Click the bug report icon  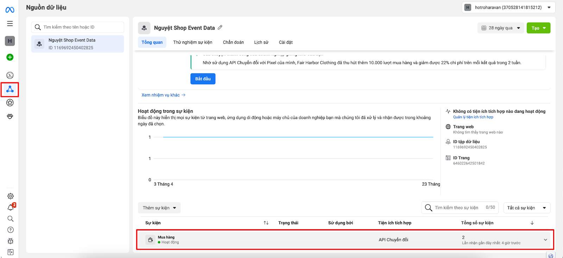[11, 241]
